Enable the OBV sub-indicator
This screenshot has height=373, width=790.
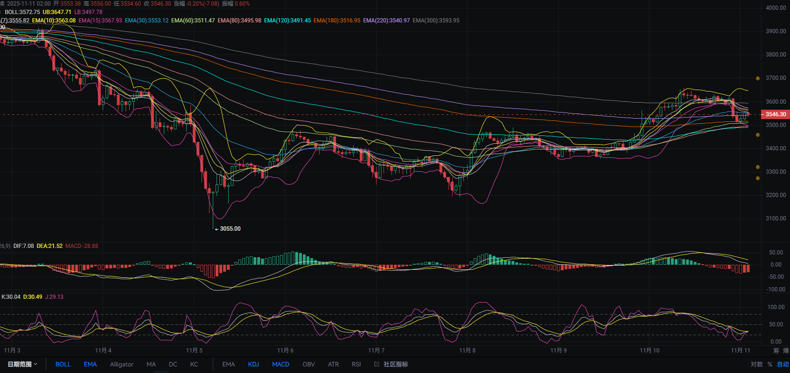(x=308, y=364)
